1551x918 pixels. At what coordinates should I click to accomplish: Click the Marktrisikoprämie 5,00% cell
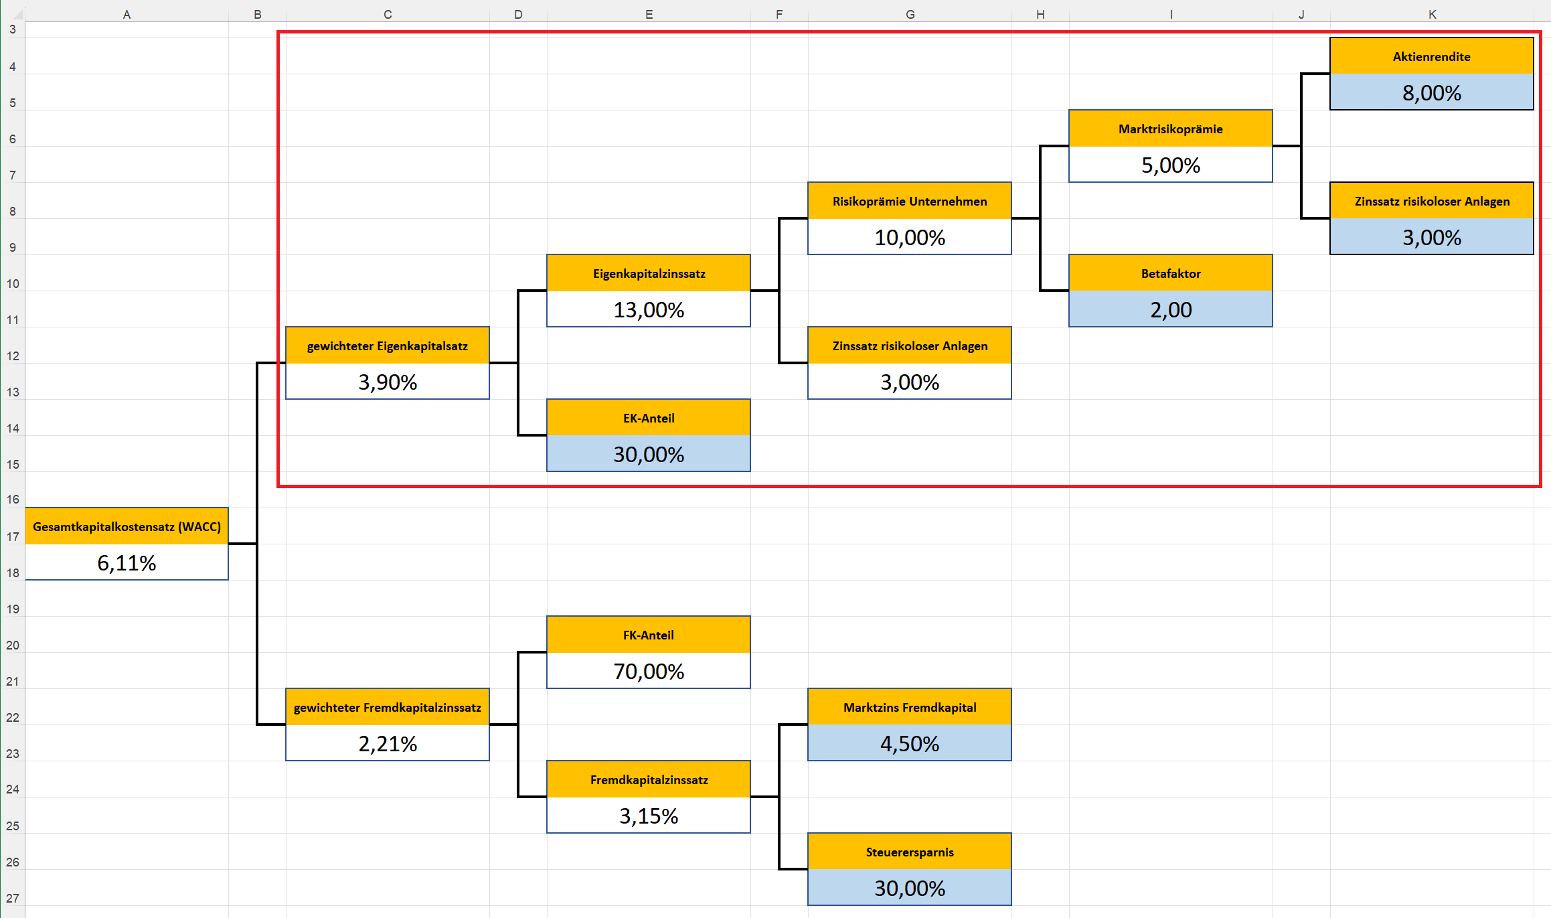click(x=1170, y=165)
